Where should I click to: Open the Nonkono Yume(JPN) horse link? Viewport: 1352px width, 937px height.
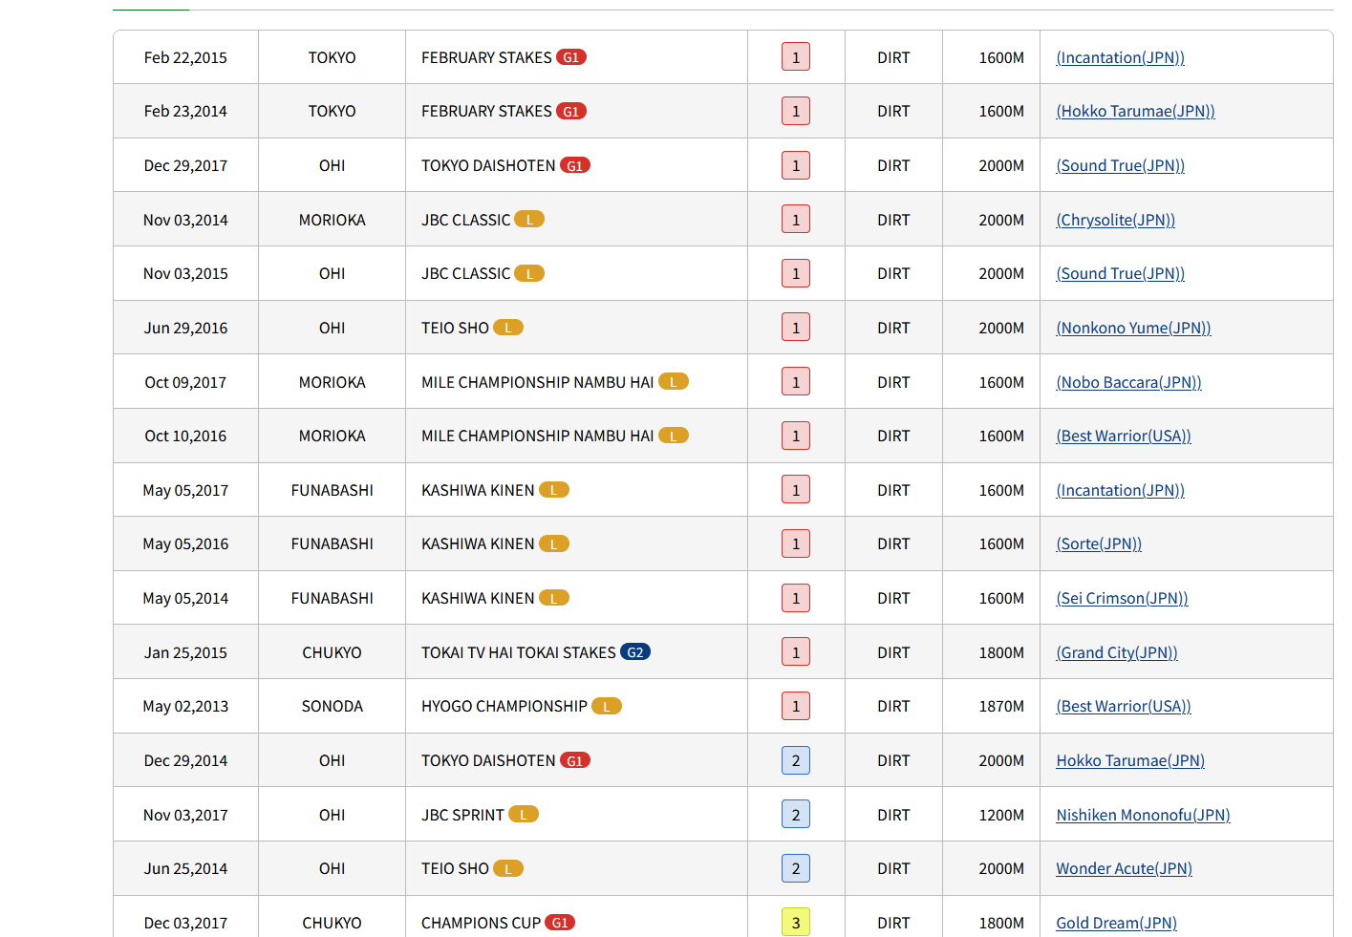point(1133,328)
